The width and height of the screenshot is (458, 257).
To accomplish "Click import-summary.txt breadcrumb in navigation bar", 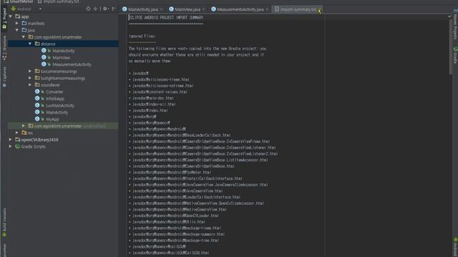I will pyautogui.click(x=59, y=1).
